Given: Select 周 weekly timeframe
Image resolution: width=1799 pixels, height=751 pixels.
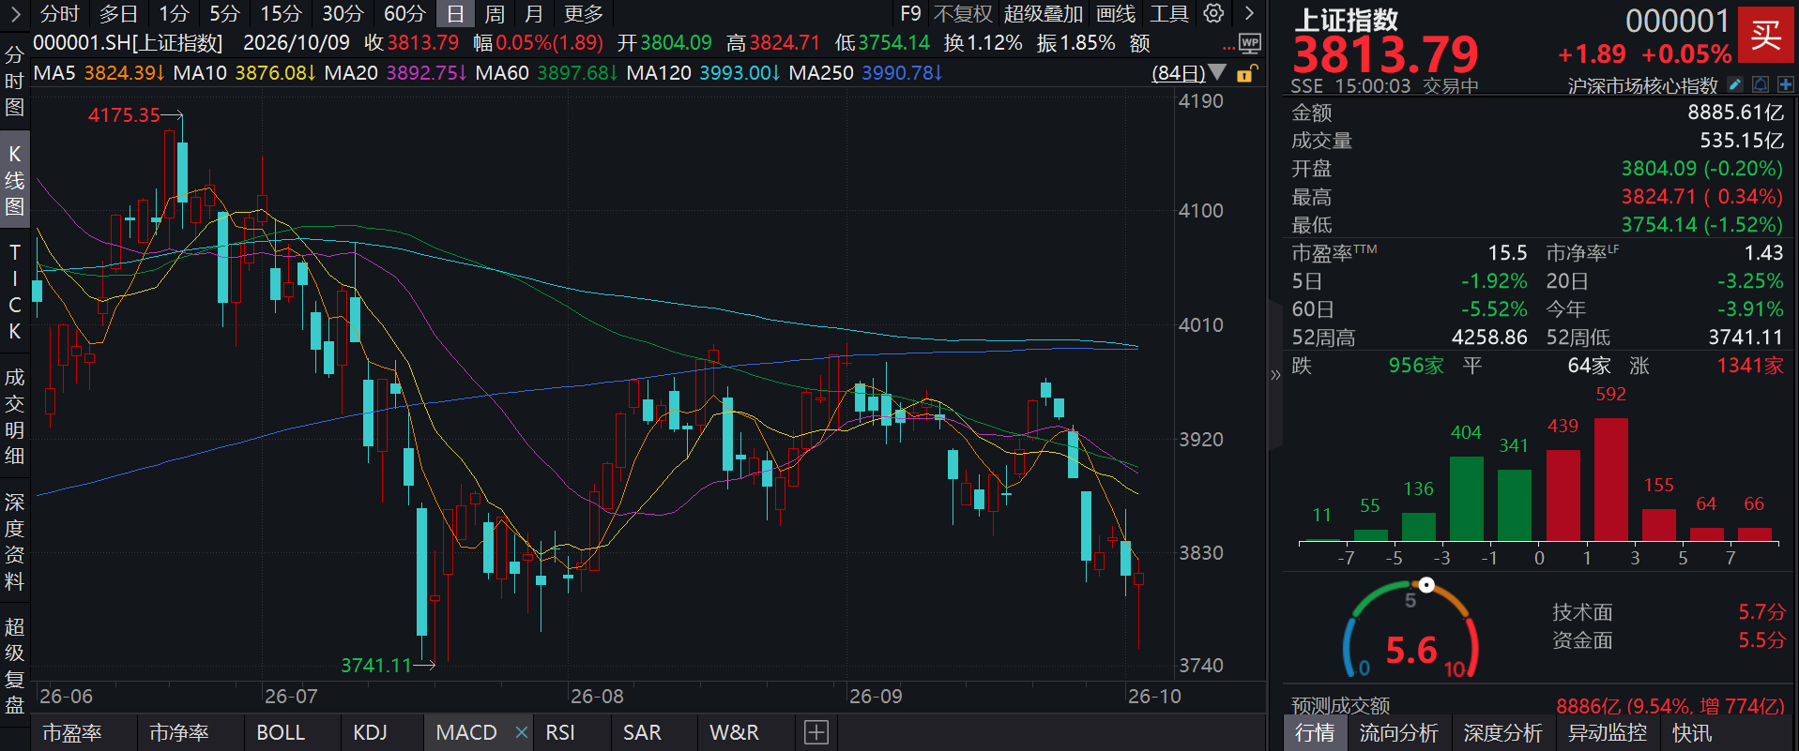Looking at the screenshot, I should coord(495,13).
